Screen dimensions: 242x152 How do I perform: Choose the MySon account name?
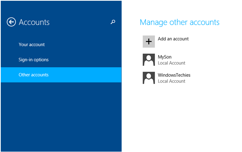pos(165,57)
